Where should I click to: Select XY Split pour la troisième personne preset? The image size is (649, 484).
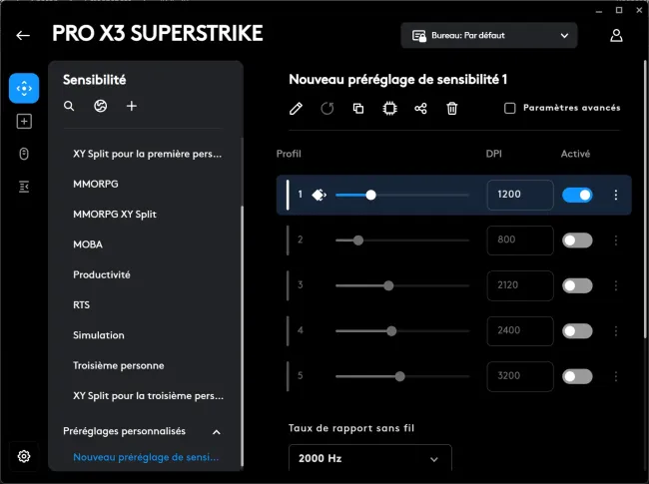click(148, 396)
